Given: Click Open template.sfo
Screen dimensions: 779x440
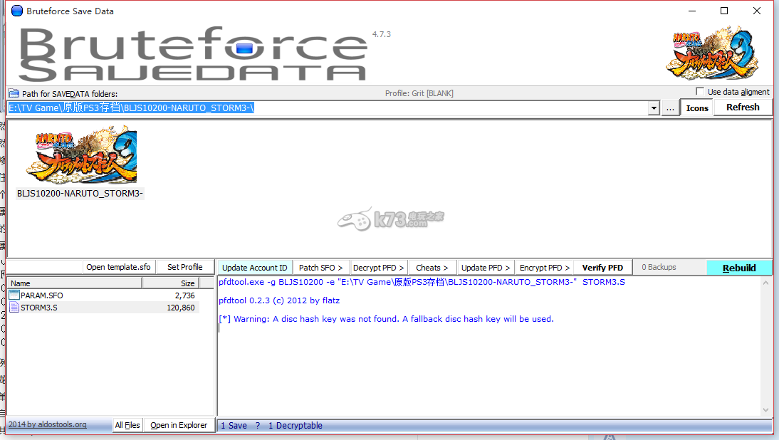Looking at the screenshot, I should point(118,267).
